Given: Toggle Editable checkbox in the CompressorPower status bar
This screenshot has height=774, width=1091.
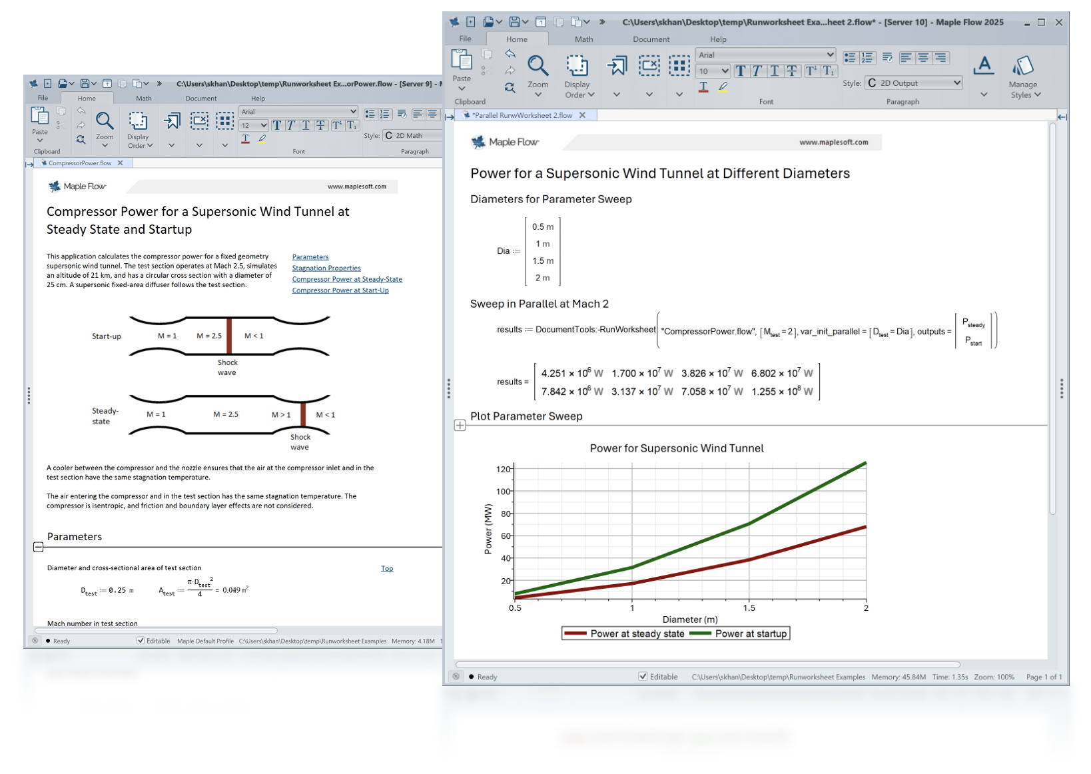Looking at the screenshot, I should [141, 641].
